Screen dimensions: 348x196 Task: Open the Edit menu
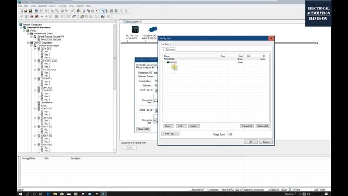pos(27,6)
